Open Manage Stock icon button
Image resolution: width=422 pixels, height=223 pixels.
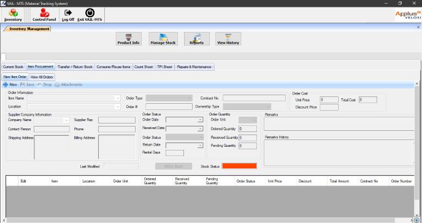(163, 39)
